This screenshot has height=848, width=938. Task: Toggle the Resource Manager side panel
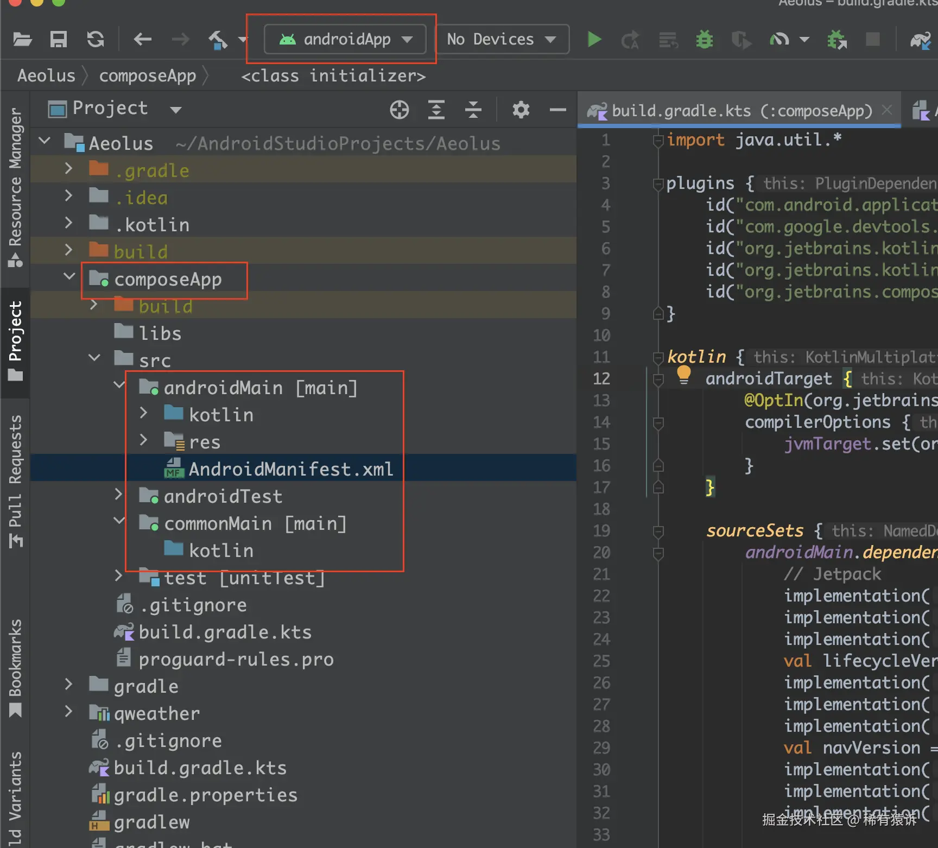coord(15,186)
